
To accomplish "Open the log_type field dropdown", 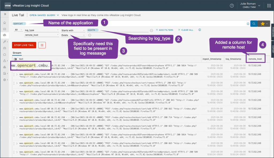I will click(41, 30).
